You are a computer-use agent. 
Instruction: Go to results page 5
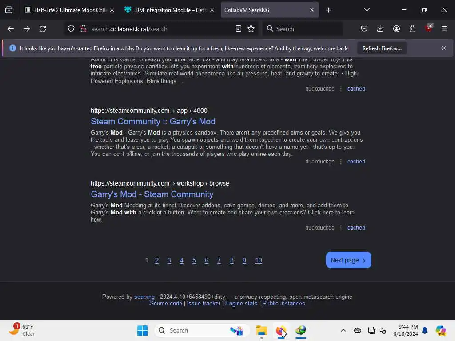click(x=194, y=260)
